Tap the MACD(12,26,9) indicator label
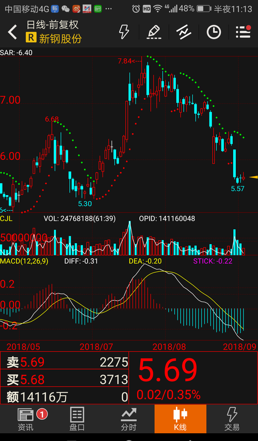 tap(24, 261)
